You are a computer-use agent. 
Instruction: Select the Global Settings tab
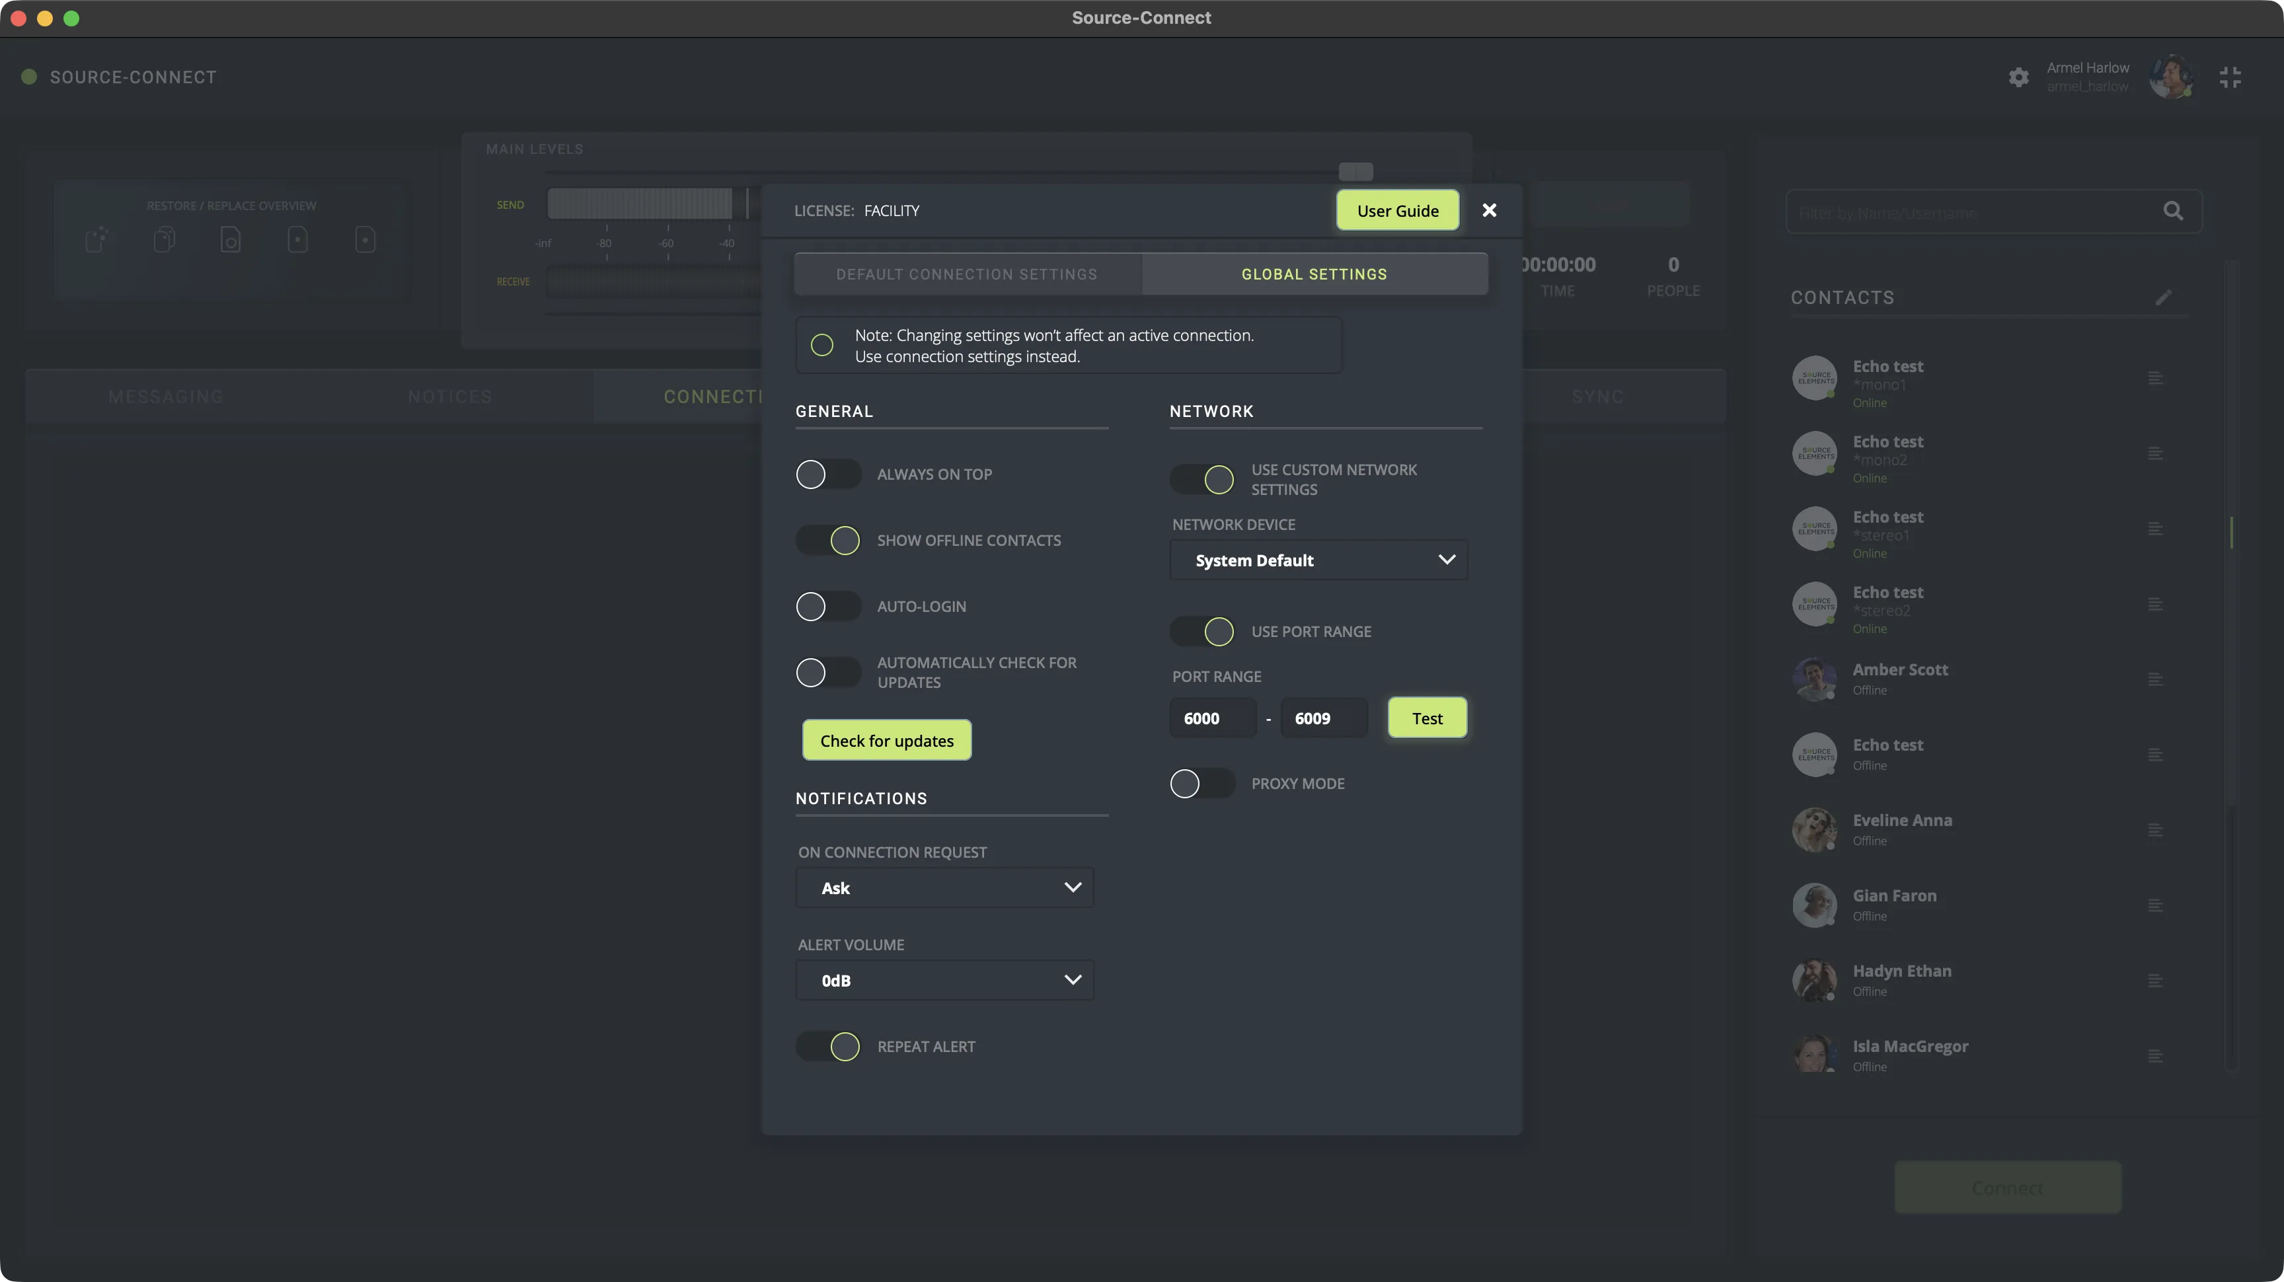[x=1314, y=274]
